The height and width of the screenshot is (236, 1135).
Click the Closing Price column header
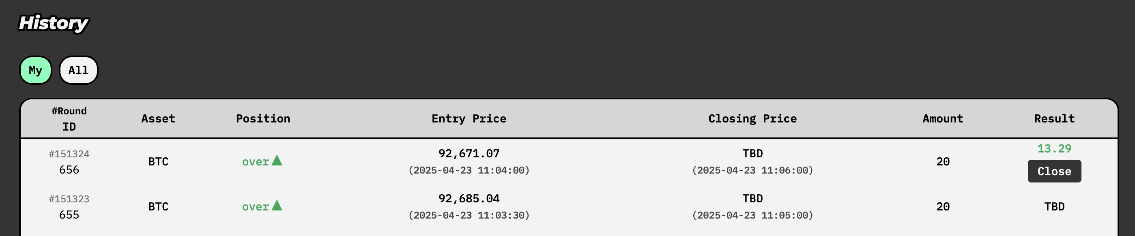tap(752, 119)
